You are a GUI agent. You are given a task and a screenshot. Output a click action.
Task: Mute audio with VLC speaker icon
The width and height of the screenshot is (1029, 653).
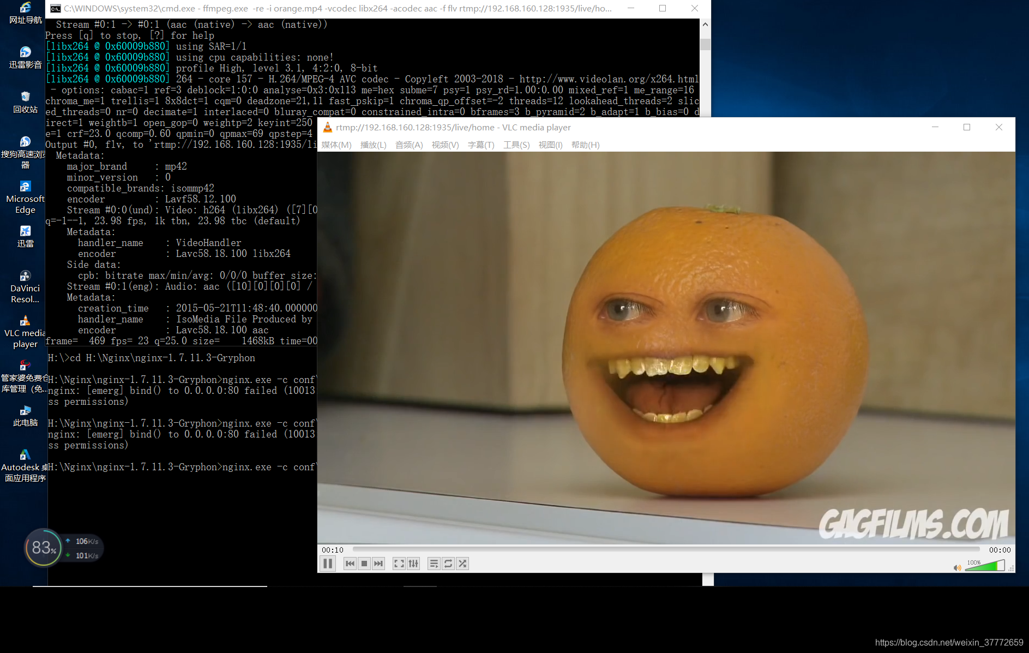point(957,567)
